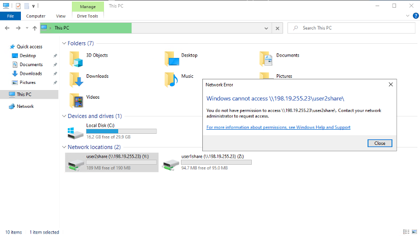Close the Network Error dialog with X
This screenshot has height=236, width=420.
coord(391,84)
